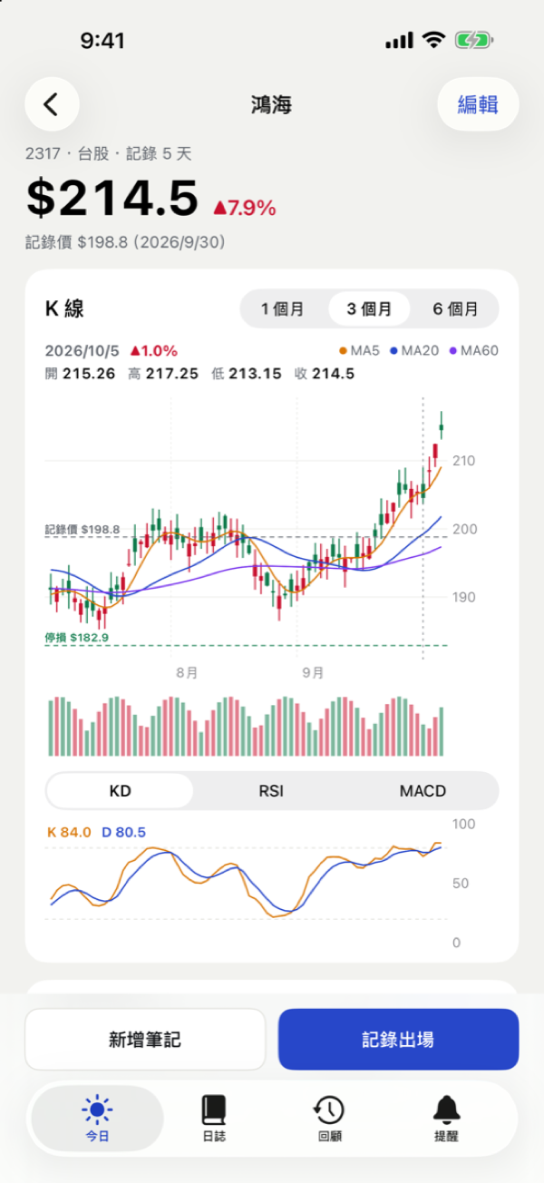Tap the MA20 legend entry
This screenshot has height=1183, width=544.
click(x=413, y=350)
